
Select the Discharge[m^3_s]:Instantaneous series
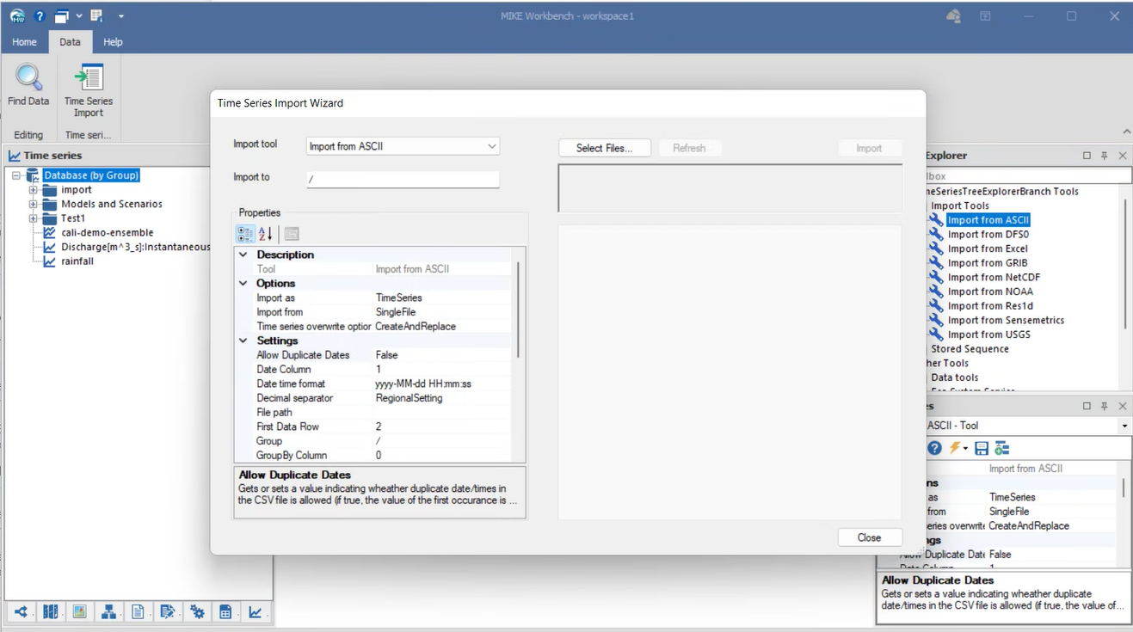(x=135, y=247)
